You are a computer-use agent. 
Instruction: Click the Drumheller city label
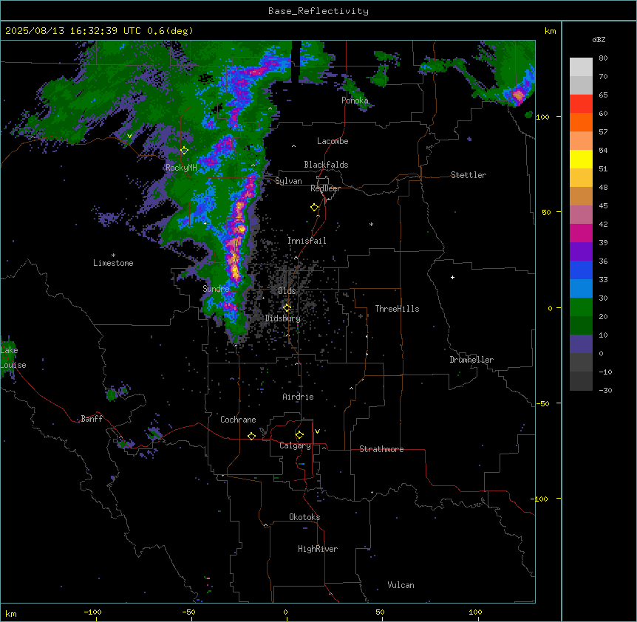[x=471, y=360]
